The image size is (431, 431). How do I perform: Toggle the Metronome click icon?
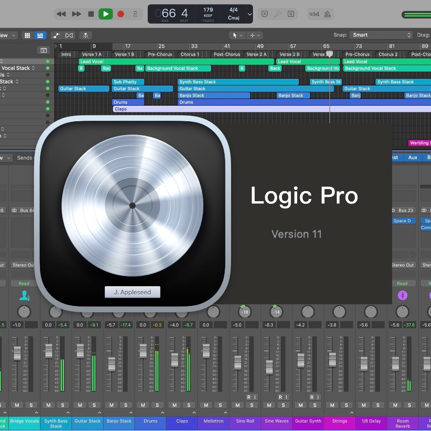point(327,14)
